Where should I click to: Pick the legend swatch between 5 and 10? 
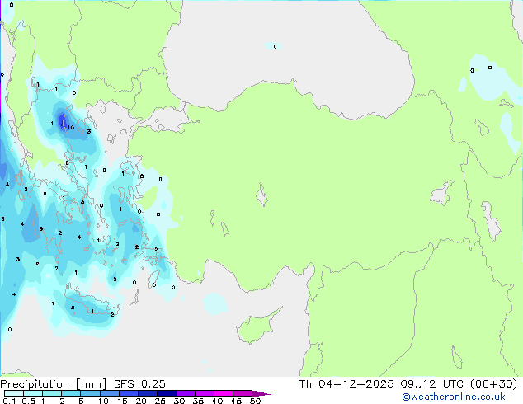[90, 393]
